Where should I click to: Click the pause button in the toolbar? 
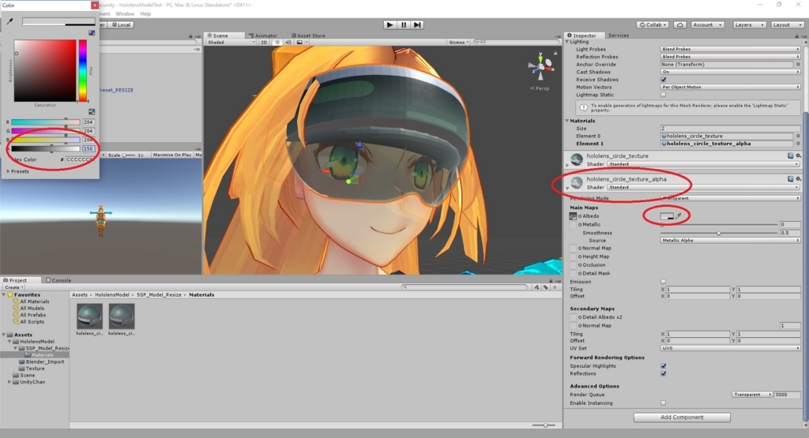(404, 24)
